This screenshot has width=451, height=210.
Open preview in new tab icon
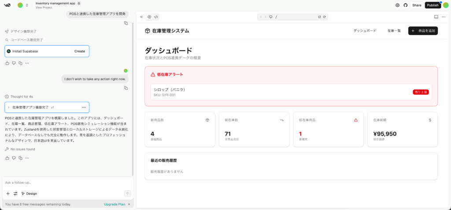[x=319, y=17]
